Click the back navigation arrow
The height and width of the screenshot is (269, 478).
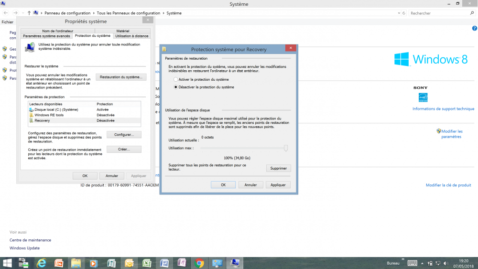coord(6,13)
